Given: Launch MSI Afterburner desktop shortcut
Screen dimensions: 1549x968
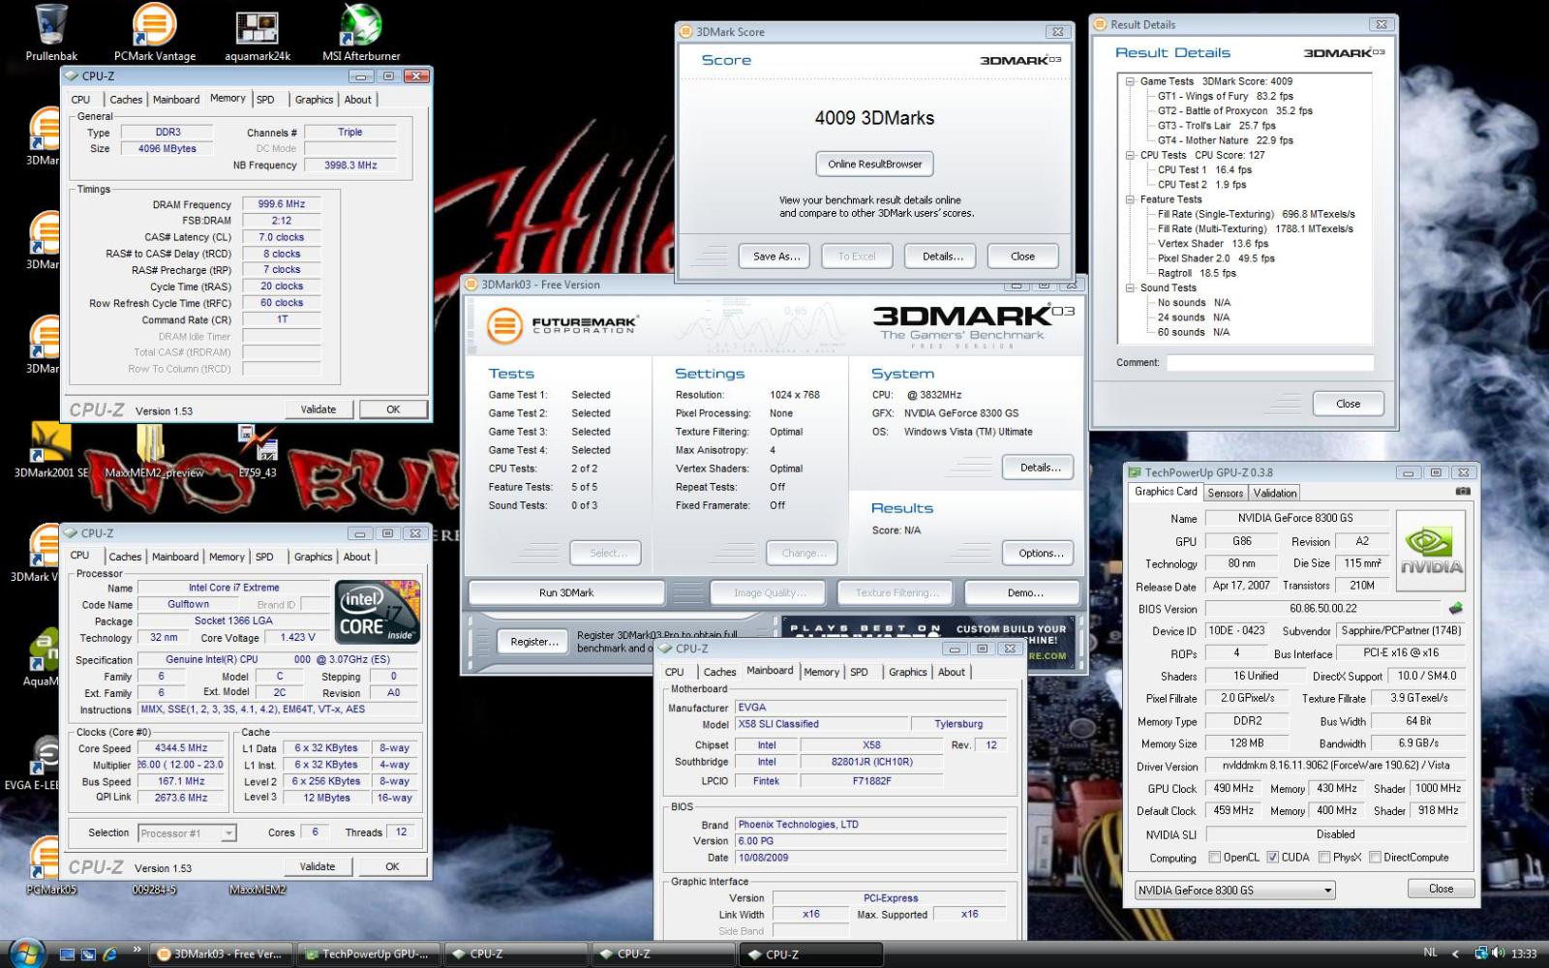Looking at the screenshot, I should tap(361, 29).
